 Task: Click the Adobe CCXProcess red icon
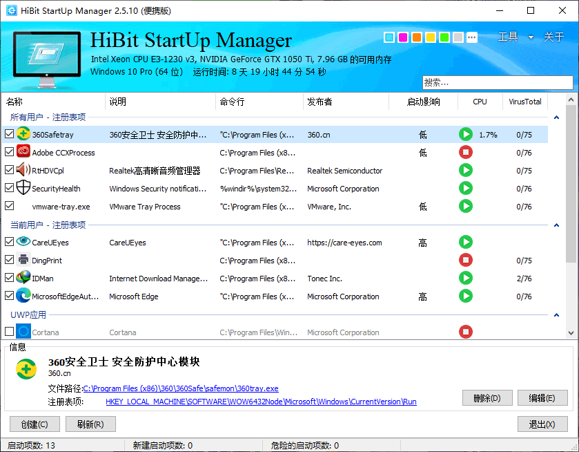point(23,151)
